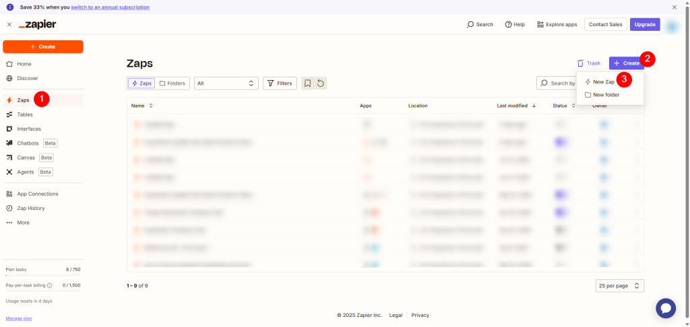Click the bookmark icon next to Filters
Viewport: 690px width, 327px height.
point(307,83)
